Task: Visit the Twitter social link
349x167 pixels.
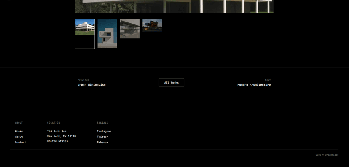Action: 102,137
